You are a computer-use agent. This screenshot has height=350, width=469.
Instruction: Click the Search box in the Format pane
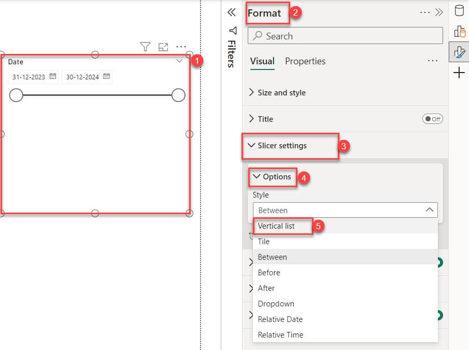345,36
